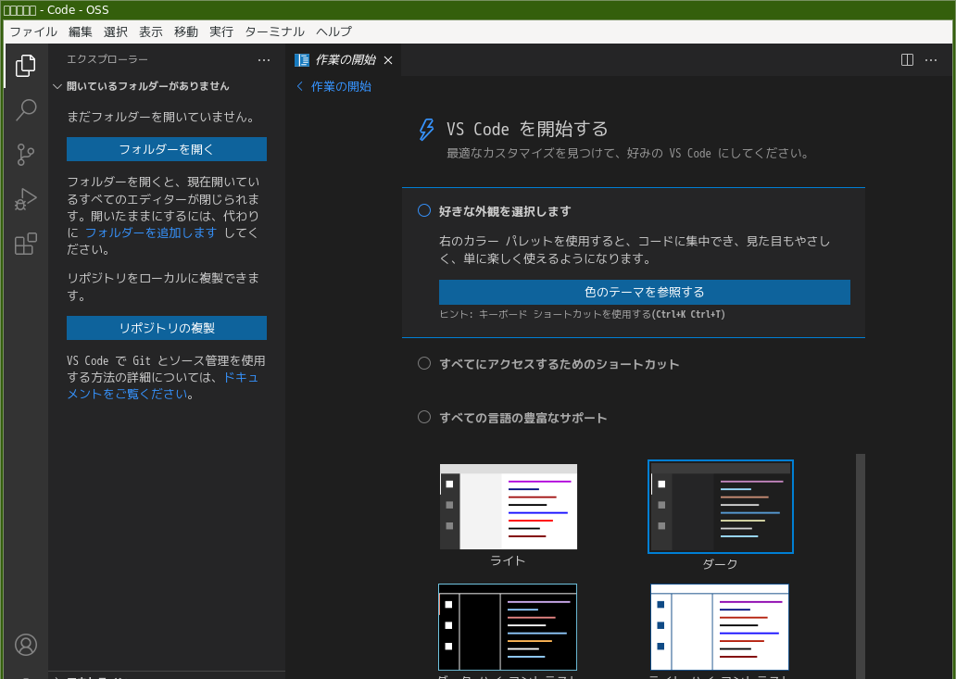
Task: Open the ドキュメントをご覧ください documentation link
Action: 162,386
